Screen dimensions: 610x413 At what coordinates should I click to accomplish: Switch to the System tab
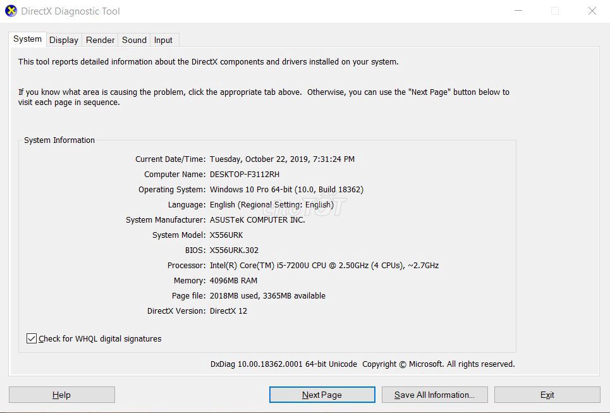[27, 39]
